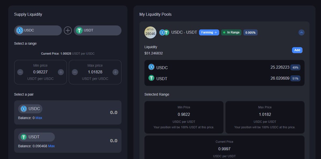
Task: Click the plus icon between token selectors
Action: pyautogui.click(x=68, y=31)
